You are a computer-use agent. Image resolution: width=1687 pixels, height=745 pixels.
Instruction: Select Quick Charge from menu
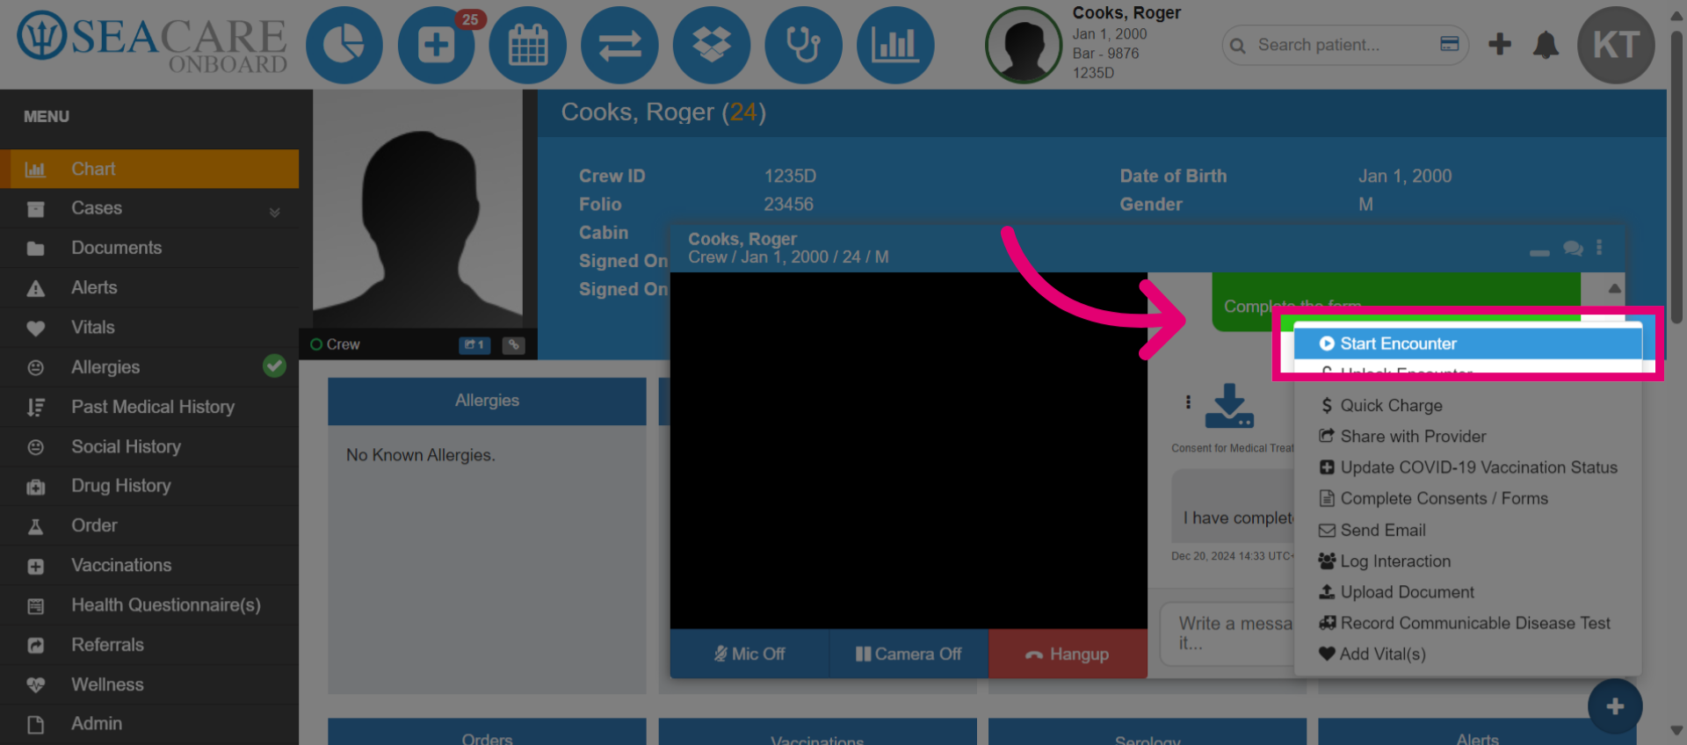(1467, 405)
